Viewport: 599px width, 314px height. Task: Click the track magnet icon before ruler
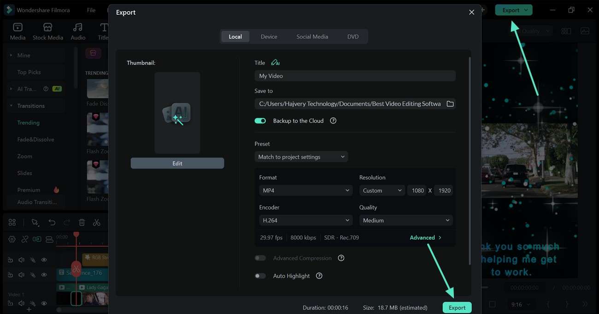pyautogui.click(x=49, y=239)
